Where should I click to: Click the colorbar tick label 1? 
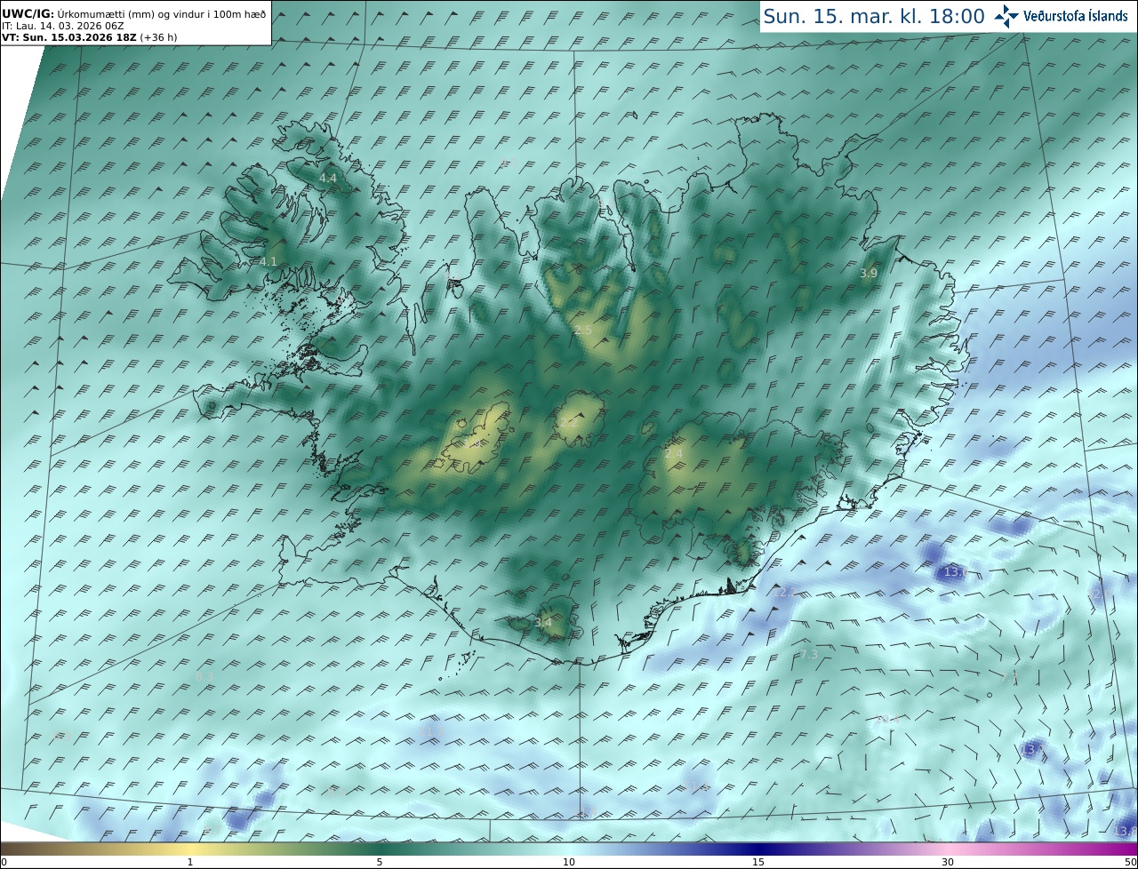click(x=190, y=862)
